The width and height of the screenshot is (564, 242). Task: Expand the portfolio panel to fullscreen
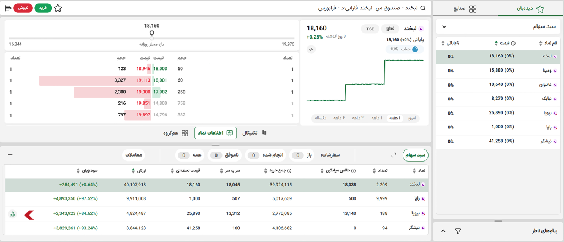pyautogui.click(x=394, y=155)
